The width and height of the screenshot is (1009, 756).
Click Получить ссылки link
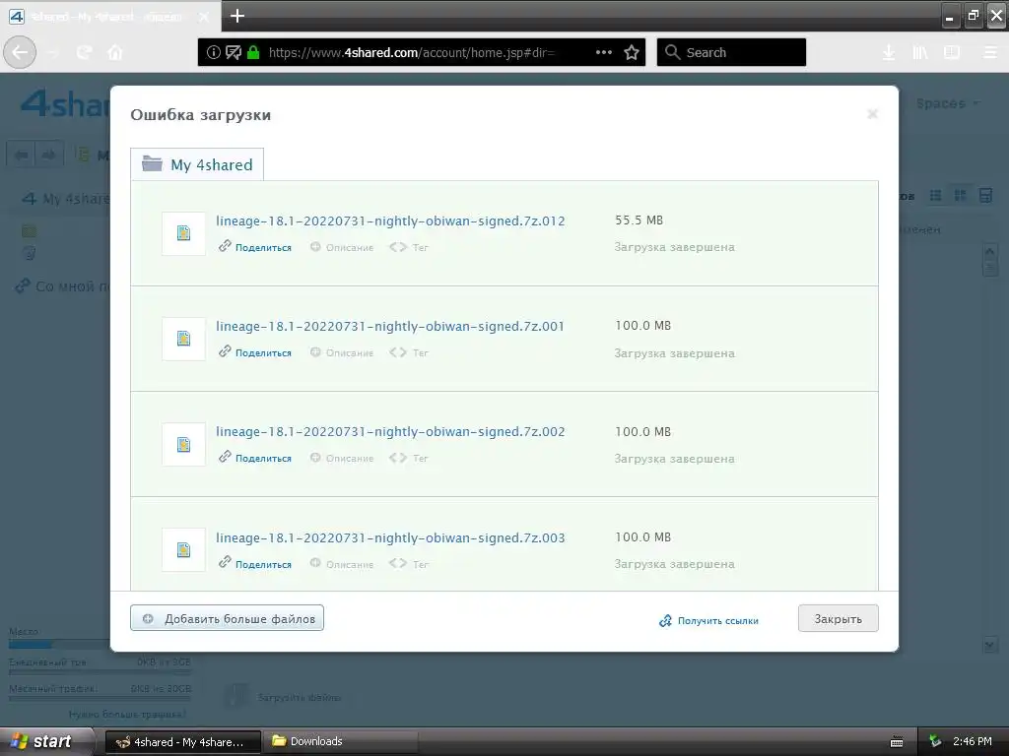coord(708,621)
